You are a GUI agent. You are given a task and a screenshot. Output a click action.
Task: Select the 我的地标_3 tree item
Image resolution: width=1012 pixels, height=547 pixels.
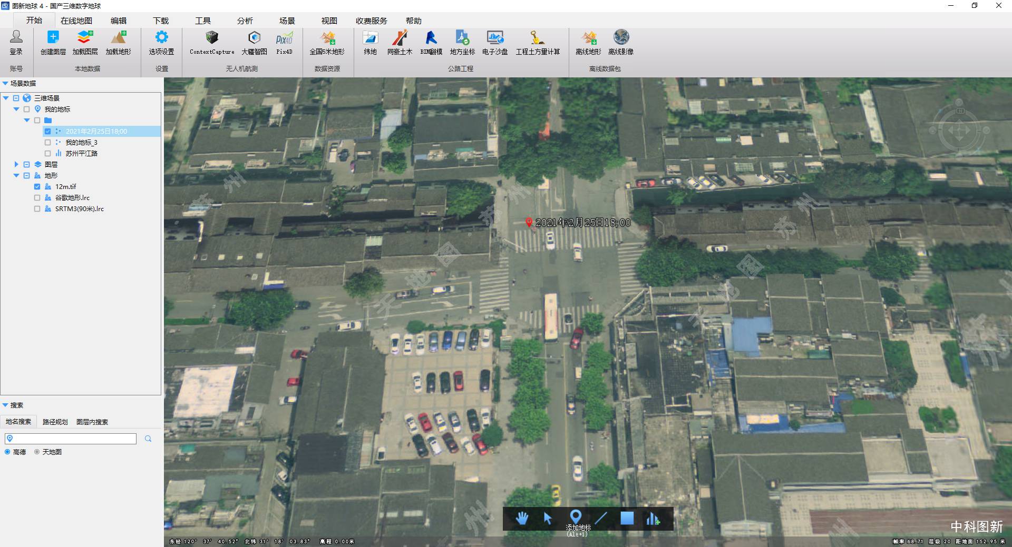tap(82, 143)
